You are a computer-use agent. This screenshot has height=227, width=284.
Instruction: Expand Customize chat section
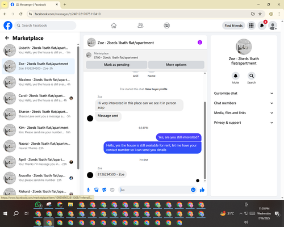(x=244, y=93)
